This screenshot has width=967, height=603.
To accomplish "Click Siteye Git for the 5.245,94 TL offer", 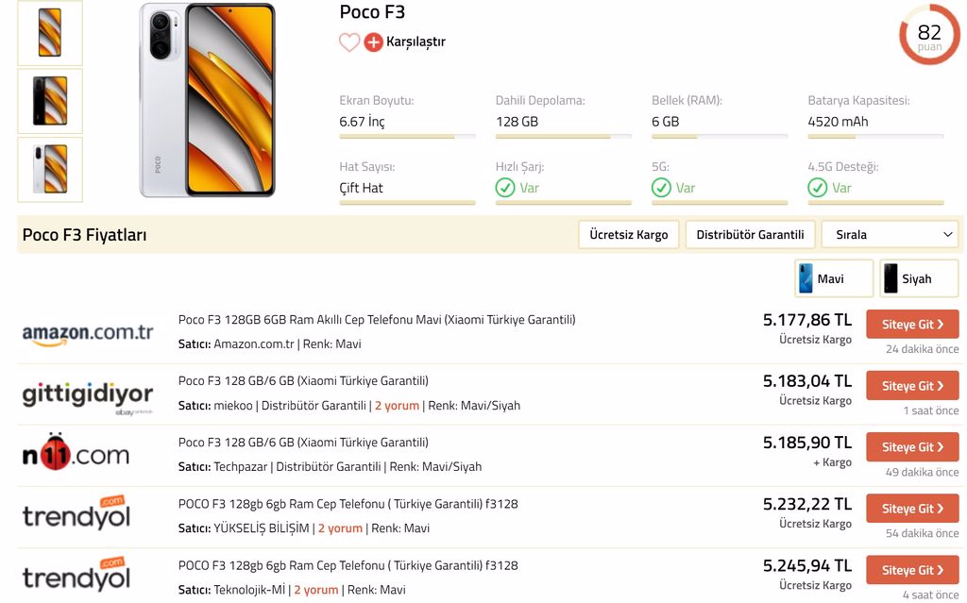I will [x=912, y=570].
